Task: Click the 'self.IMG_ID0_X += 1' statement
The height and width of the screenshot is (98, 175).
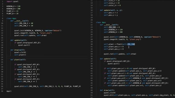Action: click(x=28, y=82)
